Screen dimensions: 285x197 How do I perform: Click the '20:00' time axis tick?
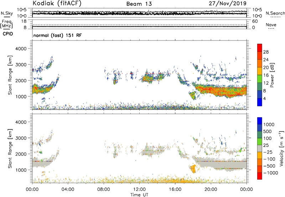click(x=211, y=190)
